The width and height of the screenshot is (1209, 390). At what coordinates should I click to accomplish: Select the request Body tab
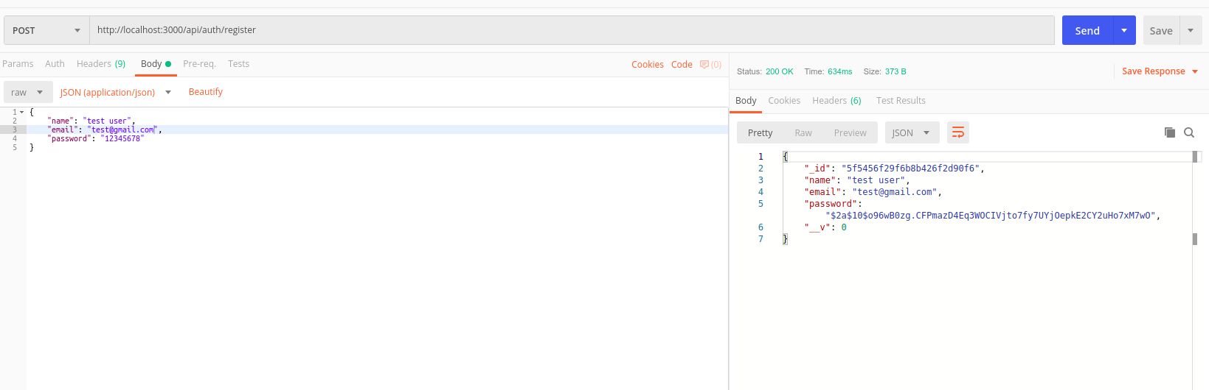156,64
